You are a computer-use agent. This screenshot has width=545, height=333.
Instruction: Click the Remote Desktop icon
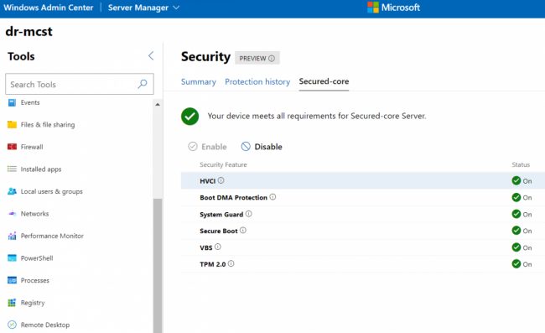click(12, 325)
